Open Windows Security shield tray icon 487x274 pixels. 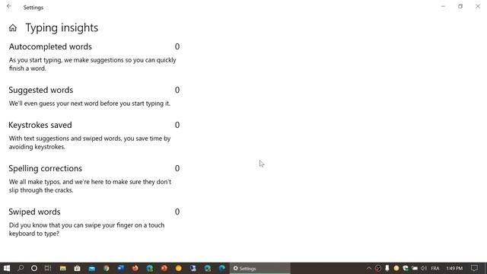[x=406, y=268]
